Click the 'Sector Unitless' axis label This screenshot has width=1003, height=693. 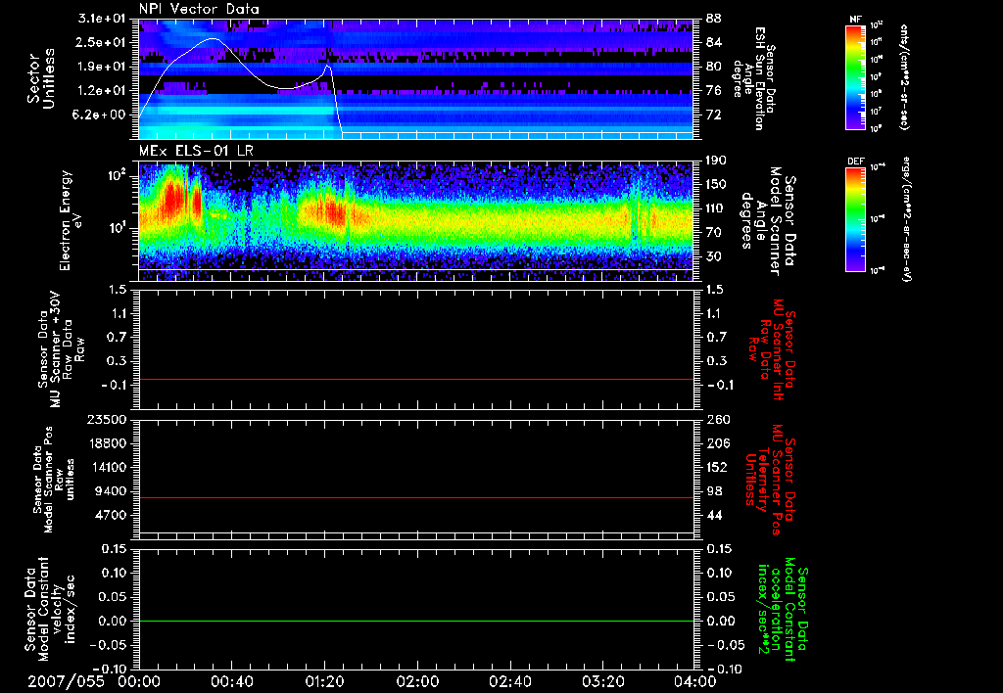point(41,78)
